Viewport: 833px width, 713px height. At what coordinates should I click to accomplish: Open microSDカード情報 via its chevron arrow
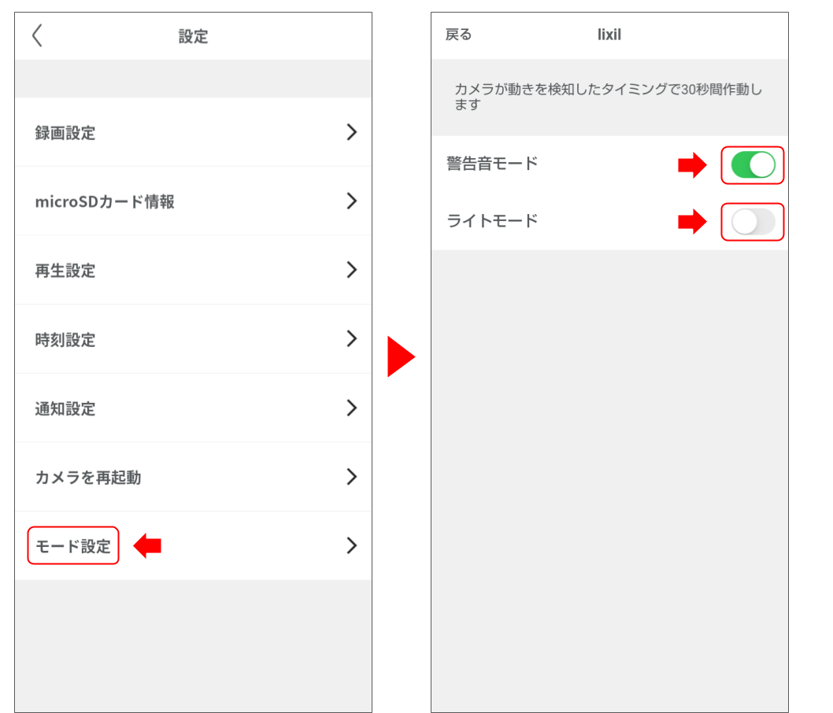click(351, 201)
